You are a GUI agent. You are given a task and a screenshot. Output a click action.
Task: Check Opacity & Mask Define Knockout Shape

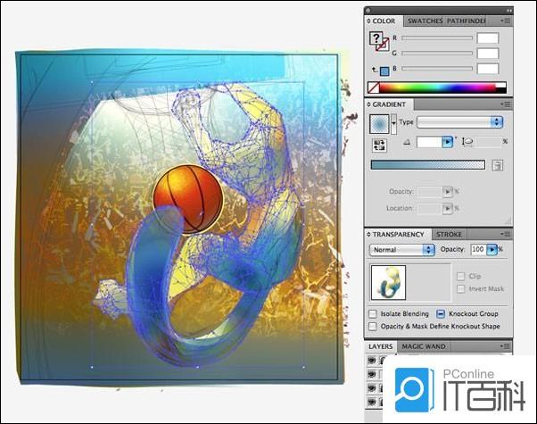coord(373,326)
